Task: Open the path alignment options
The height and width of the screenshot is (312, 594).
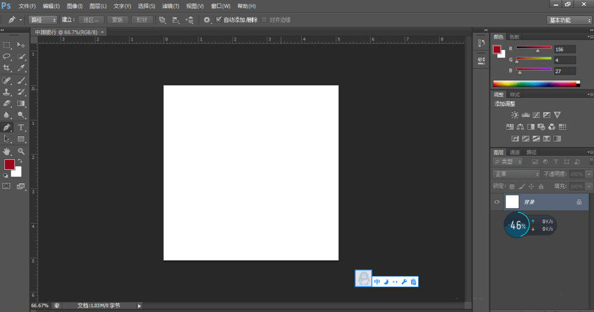Action: pos(176,20)
